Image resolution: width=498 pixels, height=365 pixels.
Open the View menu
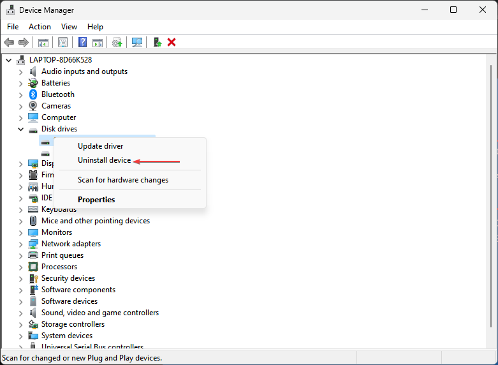point(69,27)
